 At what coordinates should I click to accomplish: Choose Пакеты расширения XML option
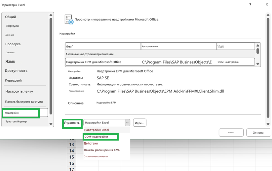point(102,150)
